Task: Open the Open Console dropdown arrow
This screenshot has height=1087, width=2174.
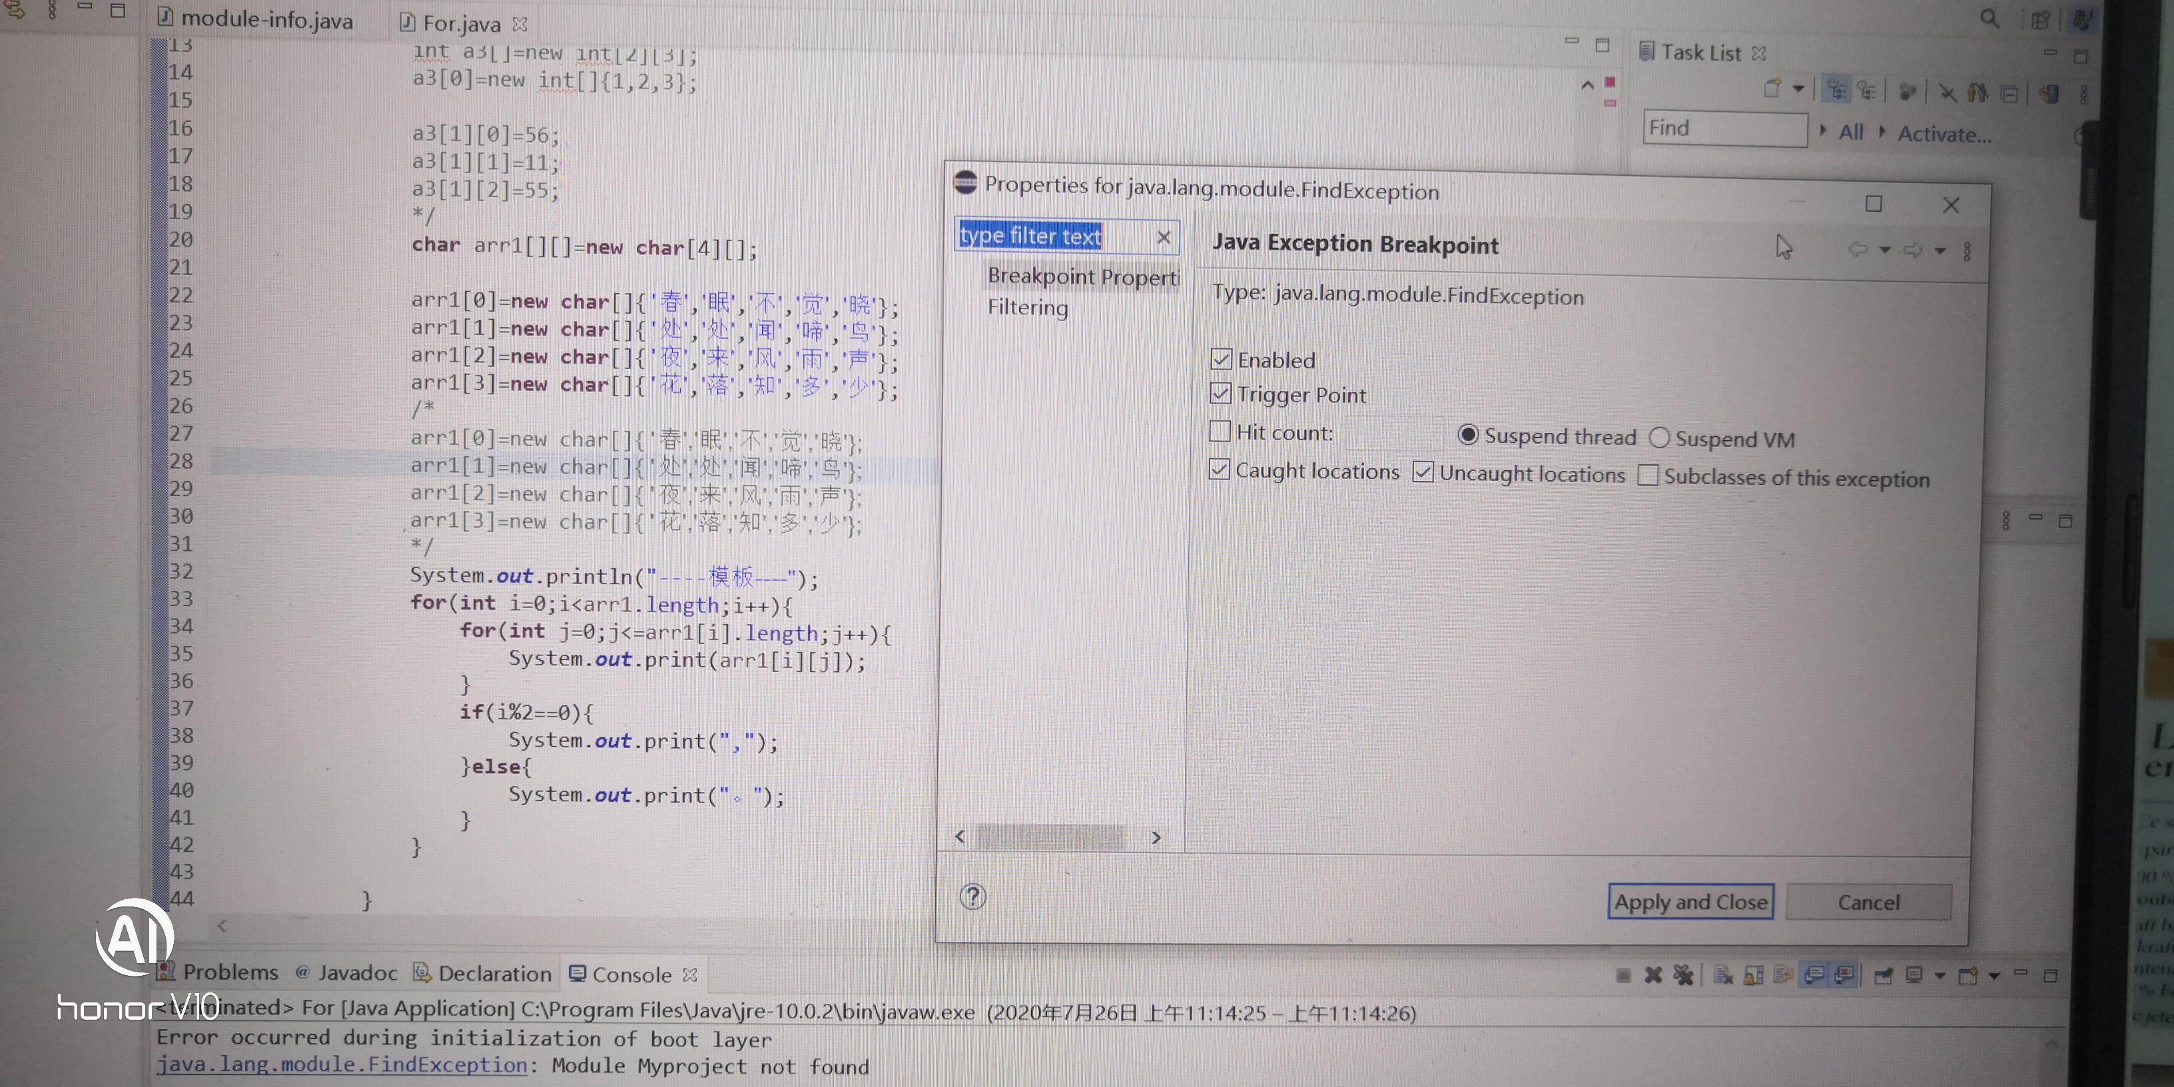Action: 1993,976
